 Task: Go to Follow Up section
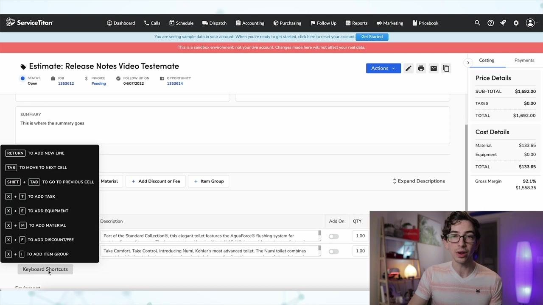pos(323,23)
